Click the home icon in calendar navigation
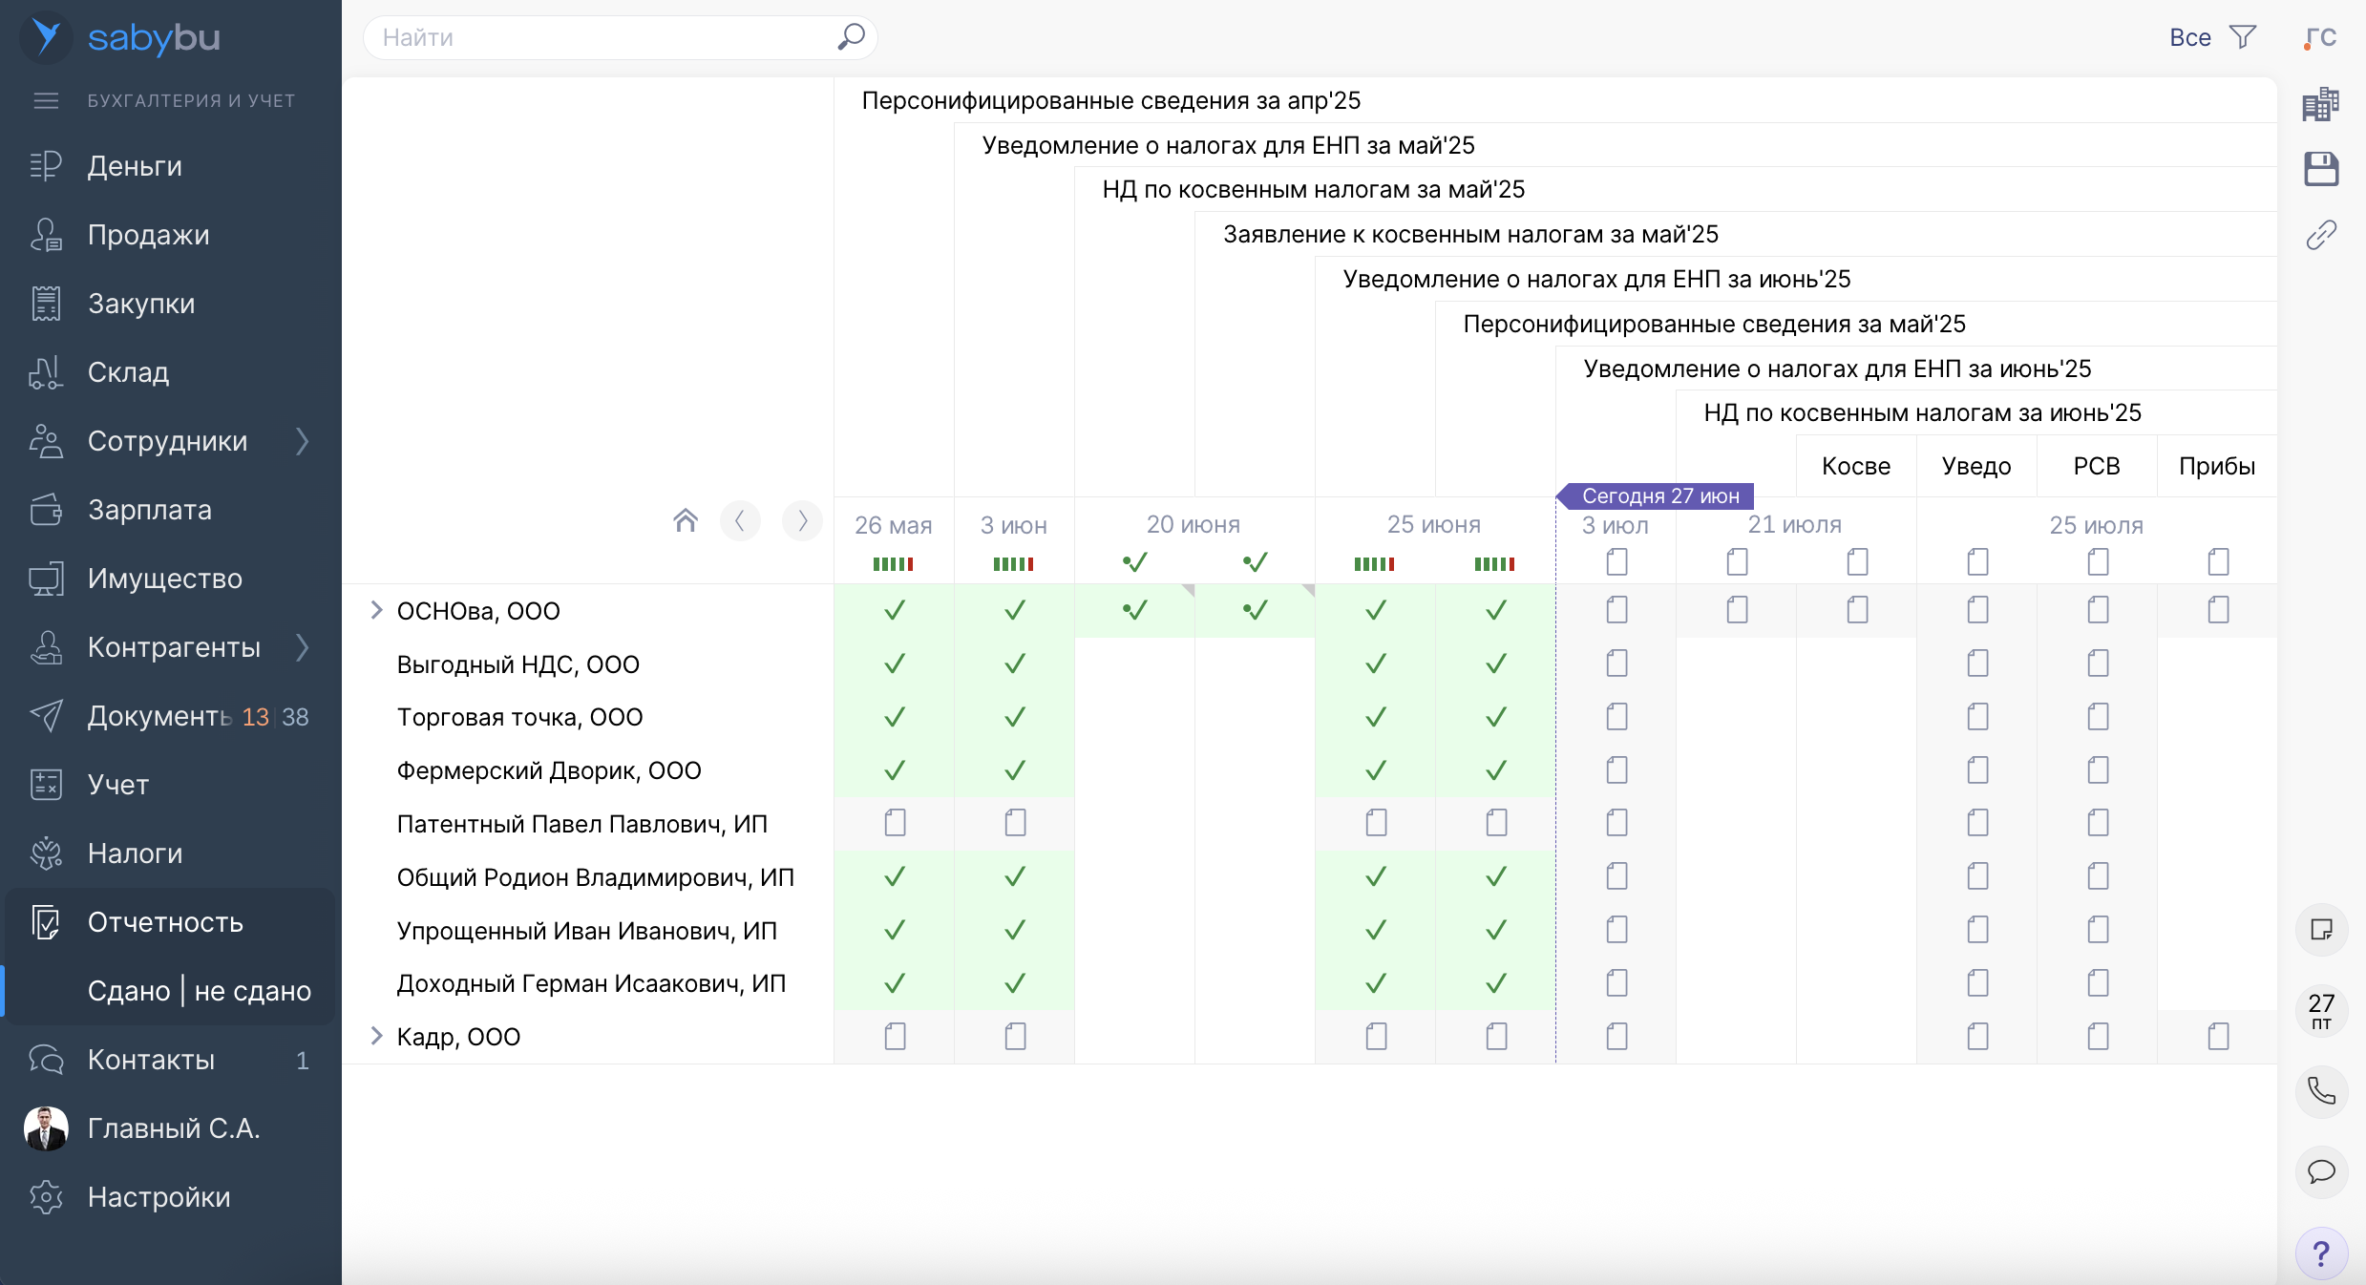Image resolution: width=2366 pixels, height=1285 pixels. pos(685,520)
